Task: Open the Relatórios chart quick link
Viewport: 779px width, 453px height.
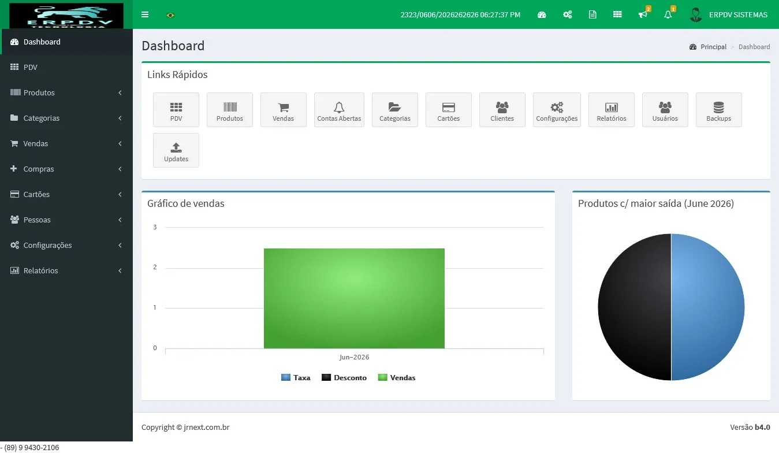Action: click(x=612, y=110)
